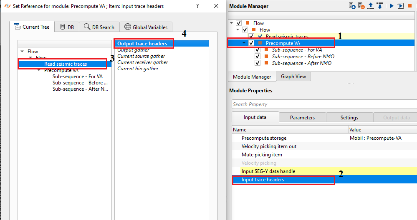Open the Input data properties tab

(255, 117)
